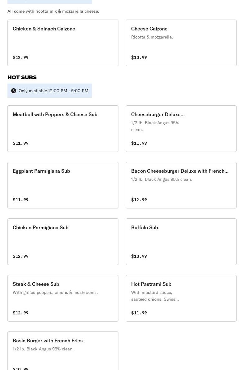Click the Hot Pastrami Sub description text

(155, 296)
